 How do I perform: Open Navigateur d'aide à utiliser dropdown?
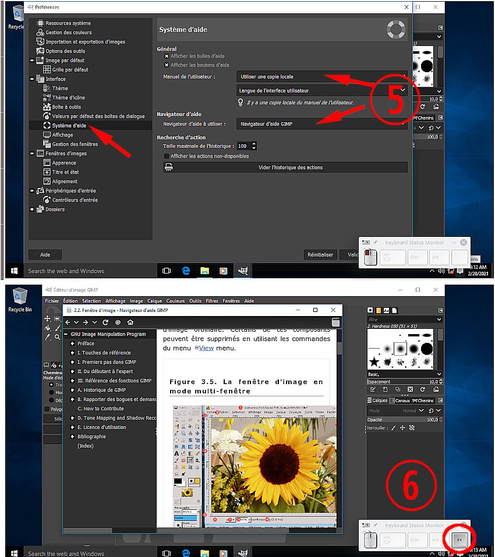point(321,124)
